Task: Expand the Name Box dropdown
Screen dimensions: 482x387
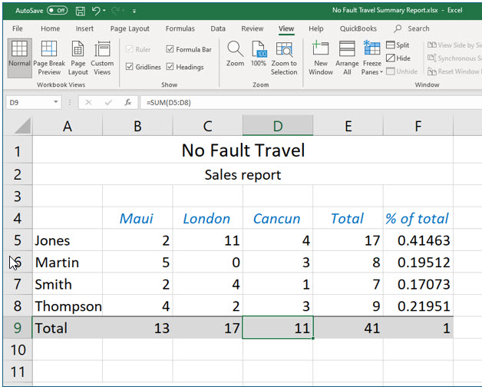Action: pyautogui.click(x=55, y=102)
